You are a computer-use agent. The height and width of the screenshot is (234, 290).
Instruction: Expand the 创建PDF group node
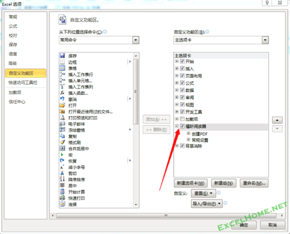coord(188,133)
